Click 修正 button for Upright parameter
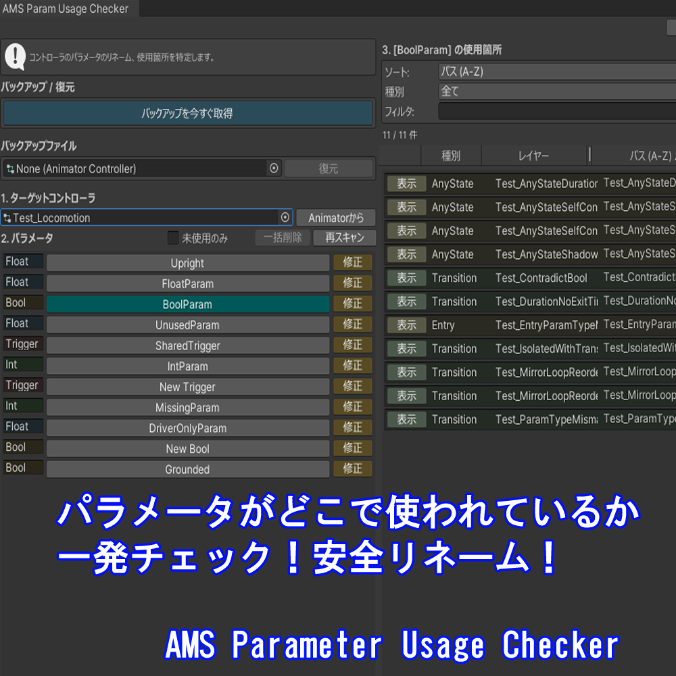Viewport: 676px width, 676px height. [353, 262]
